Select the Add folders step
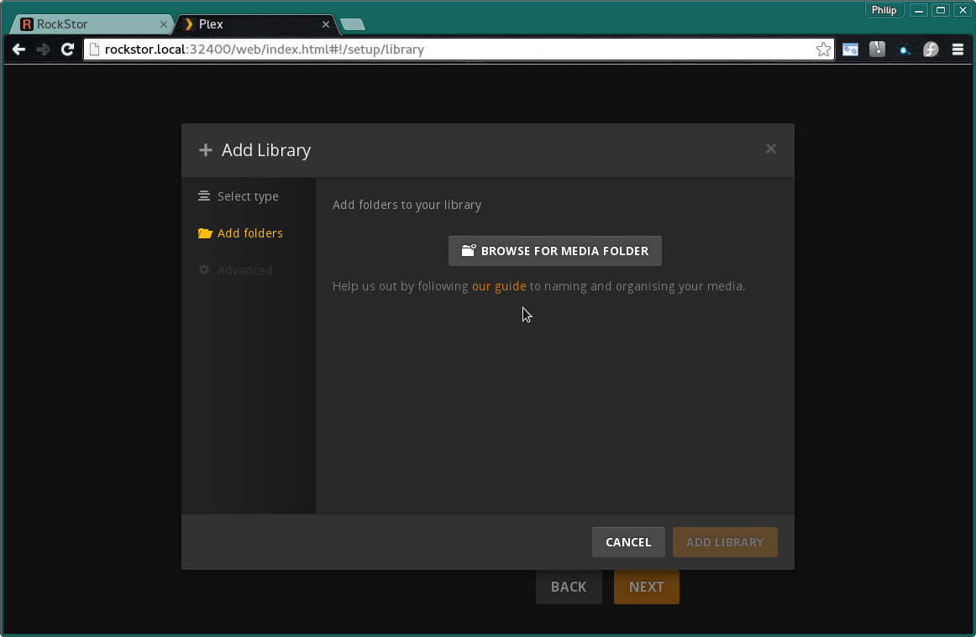 (x=249, y=233)
